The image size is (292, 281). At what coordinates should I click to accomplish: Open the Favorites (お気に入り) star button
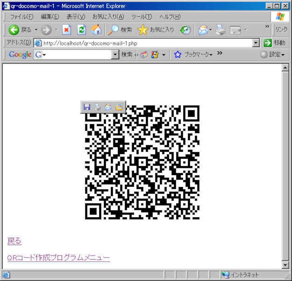(156, 30)
